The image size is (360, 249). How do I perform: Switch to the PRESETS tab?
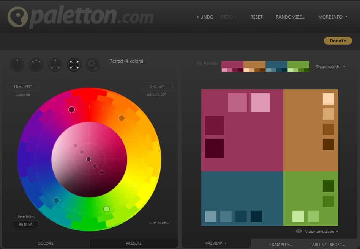pyautogui.click(x=134, y=243)
